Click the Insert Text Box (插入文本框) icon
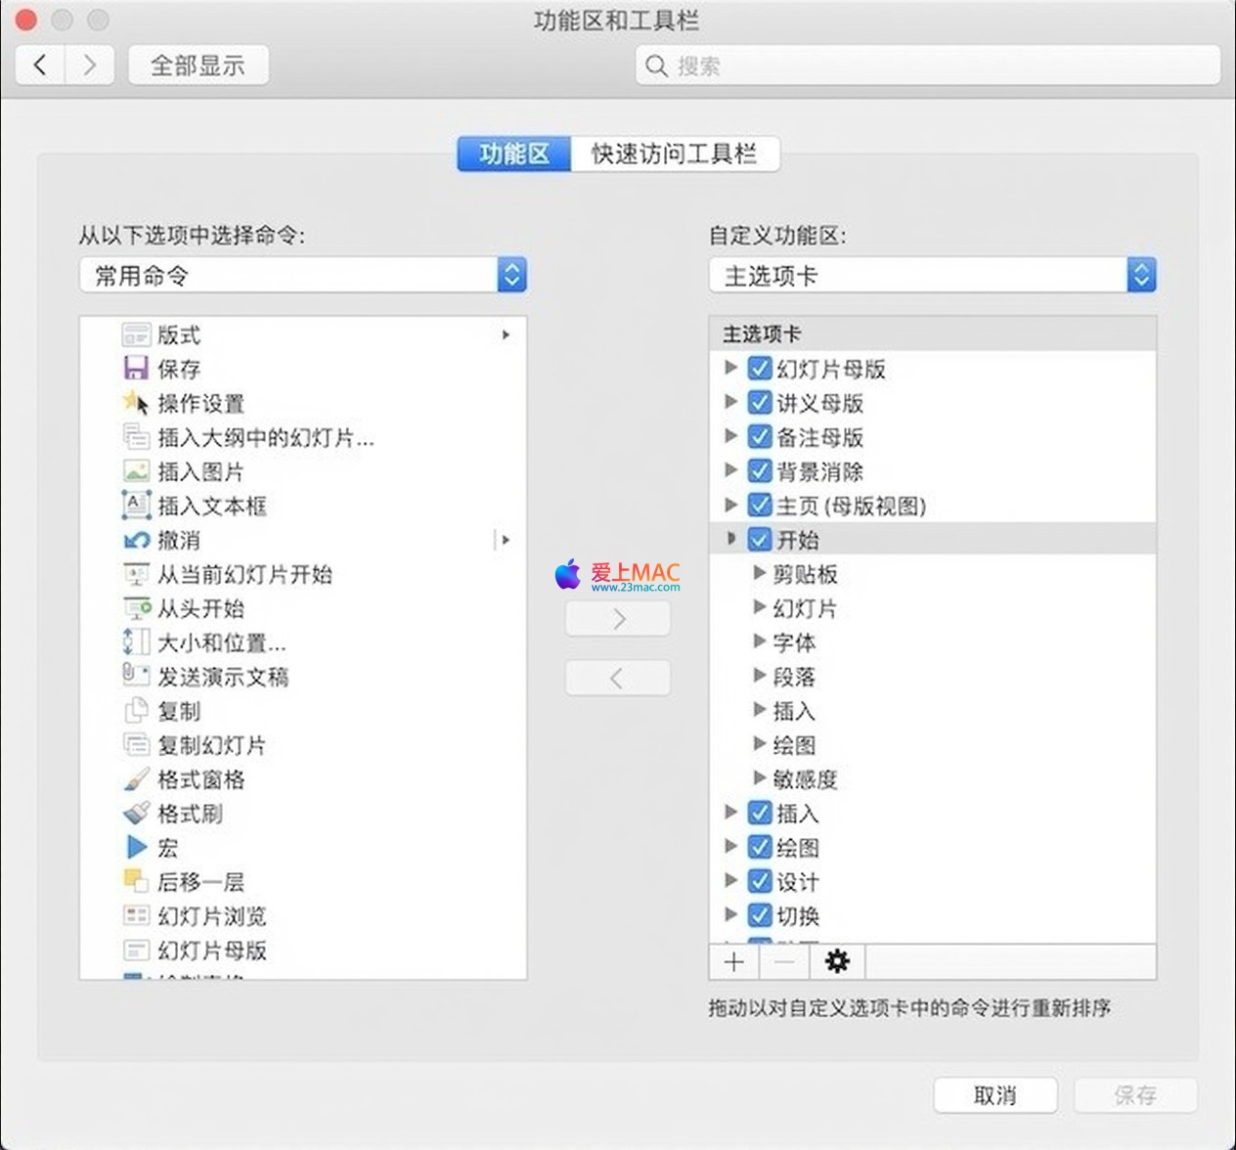The height and width of the screenshot is (1150, 1236). (136, 506)
